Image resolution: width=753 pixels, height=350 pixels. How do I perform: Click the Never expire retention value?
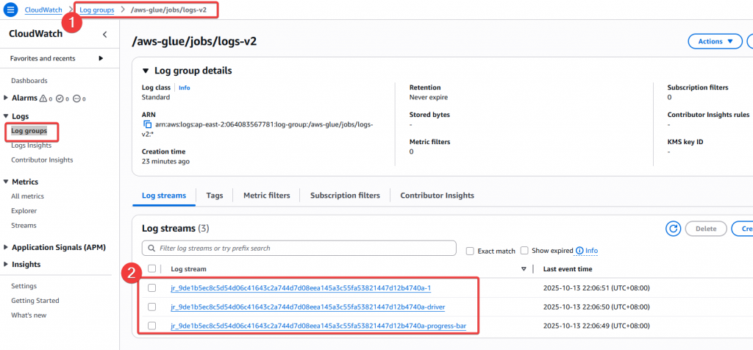(429, 97)
